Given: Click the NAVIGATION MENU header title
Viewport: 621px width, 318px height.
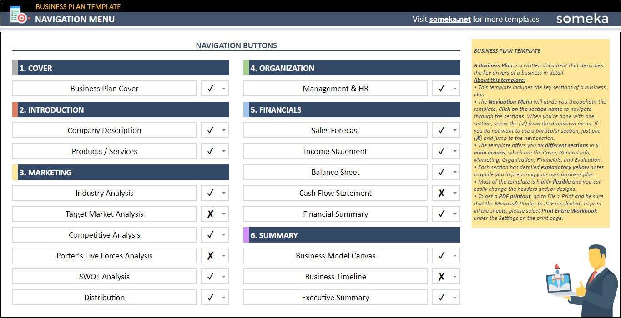Looking at the screenshot, I should [x=75, y=19].
